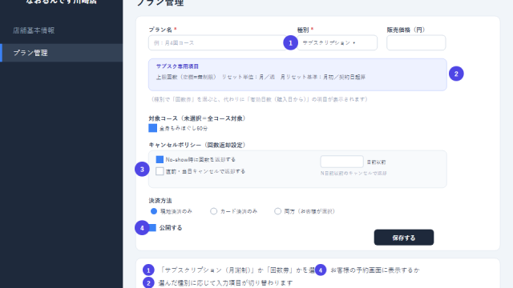Select the 現地決済のみ radio button
The width and height of the screenshot is (513, 288).
tap(154, 211)
